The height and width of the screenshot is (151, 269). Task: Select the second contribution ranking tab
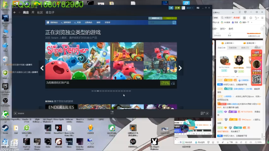point(232,48)
